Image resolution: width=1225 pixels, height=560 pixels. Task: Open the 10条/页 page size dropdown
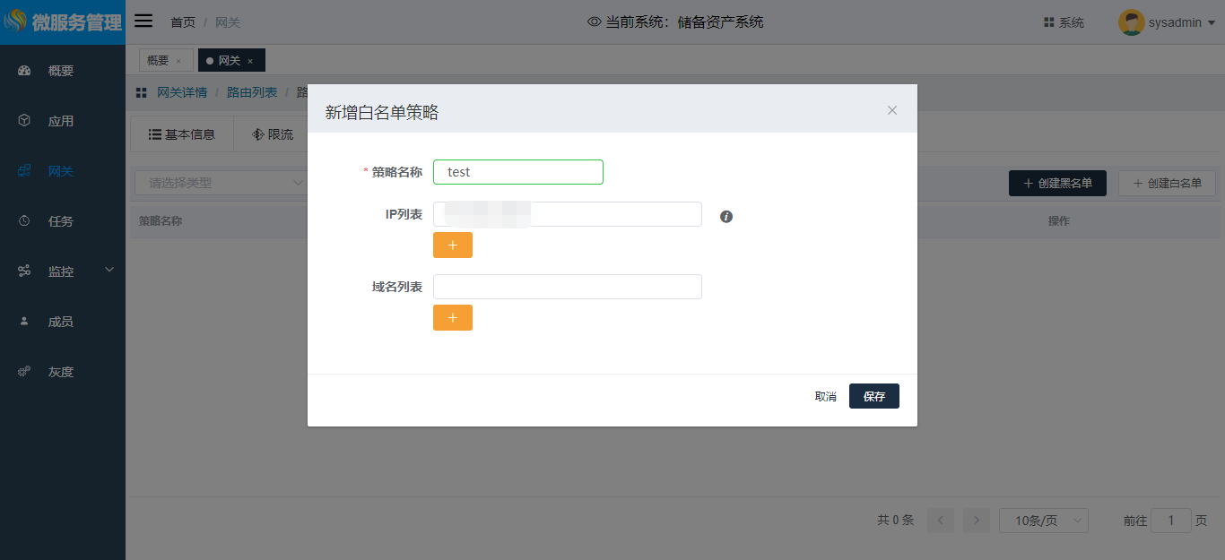tap(1043, 521)
